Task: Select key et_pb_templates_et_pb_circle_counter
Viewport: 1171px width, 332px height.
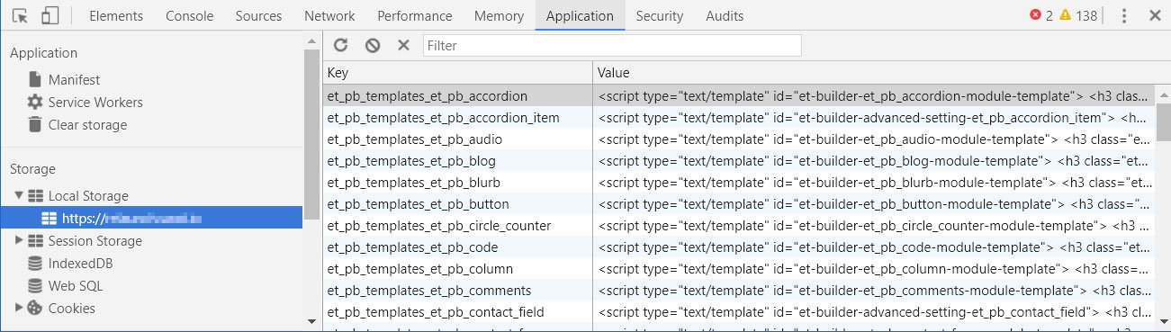Action: (439, 225)
